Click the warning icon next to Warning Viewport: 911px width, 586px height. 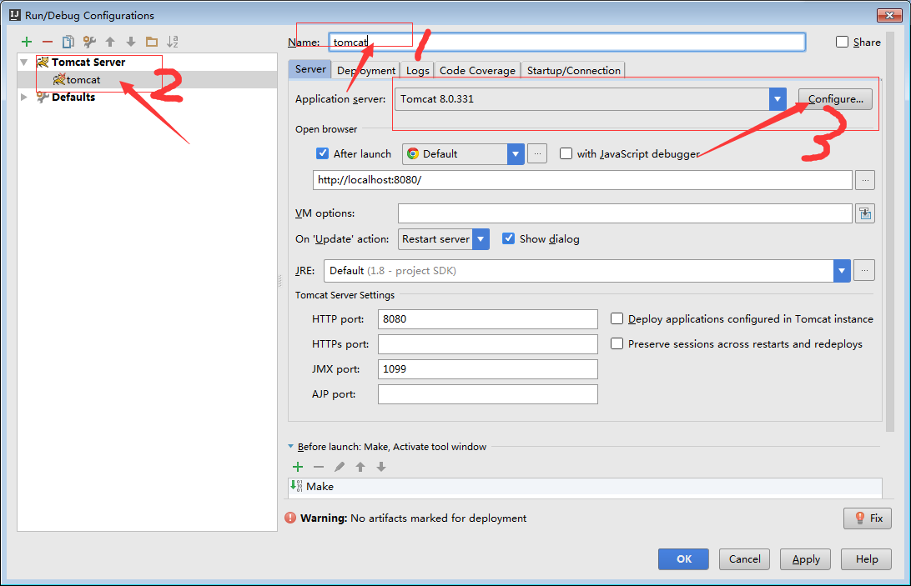(290, 518)
